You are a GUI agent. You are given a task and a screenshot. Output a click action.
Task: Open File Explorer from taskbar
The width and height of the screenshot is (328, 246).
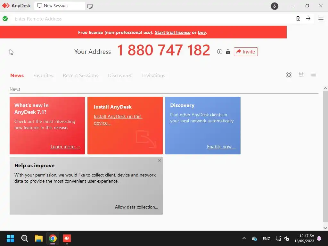pos(39,238)
